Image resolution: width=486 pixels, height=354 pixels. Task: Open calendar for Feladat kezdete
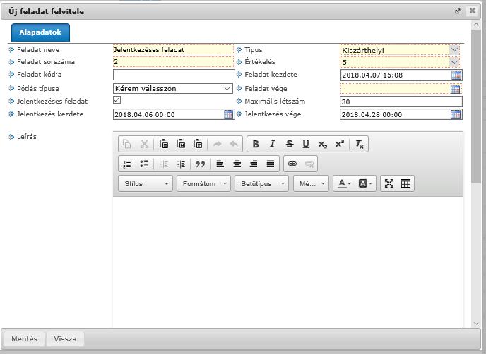click(456, 75)
